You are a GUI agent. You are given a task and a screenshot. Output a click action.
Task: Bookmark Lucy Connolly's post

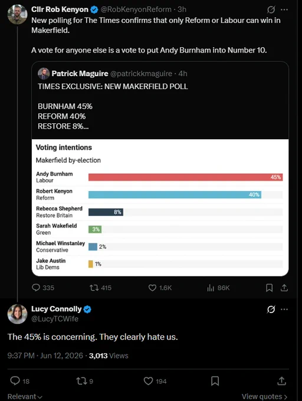[x=215, y=381]
